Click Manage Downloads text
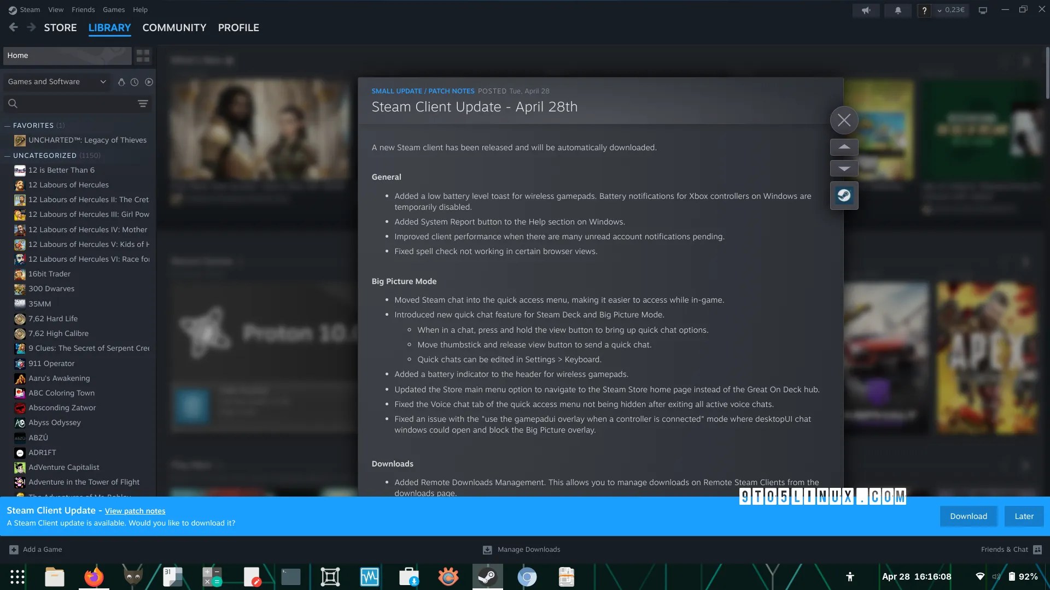Screen dimensions: 1050x590 click(529, 550)
